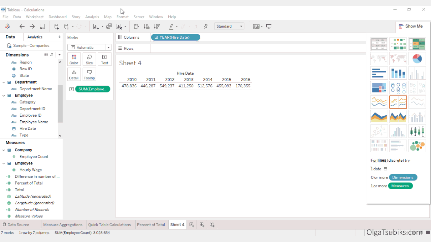Add a new data source via toolbar
Screen dimensions: 431x242
pyautogui.click(x=57, y=26)
